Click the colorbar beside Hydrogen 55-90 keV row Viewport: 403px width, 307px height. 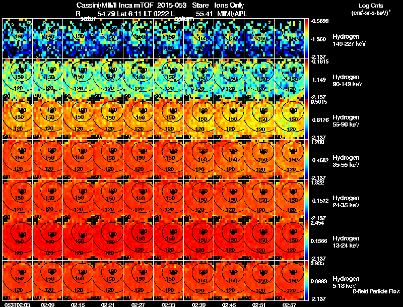click(306, 119)
